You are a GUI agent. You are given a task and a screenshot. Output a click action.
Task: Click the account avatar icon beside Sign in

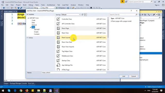[163, 5]
